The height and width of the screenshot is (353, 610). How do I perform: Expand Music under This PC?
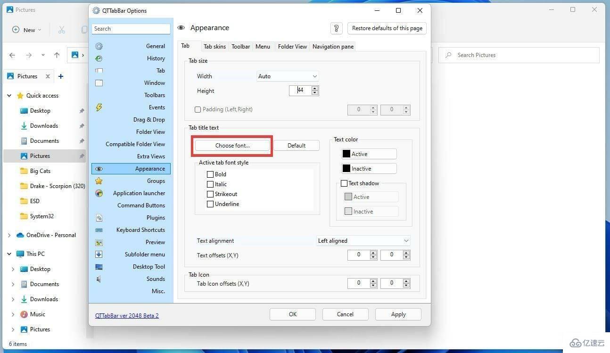coord(13,314)
